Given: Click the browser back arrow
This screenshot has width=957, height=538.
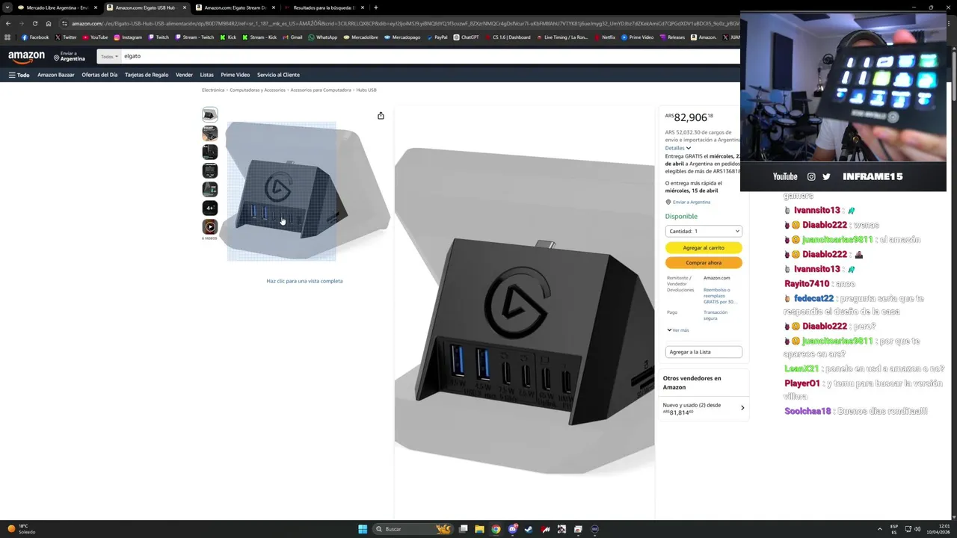Looking at the screenshot, I should click(8, 23).
